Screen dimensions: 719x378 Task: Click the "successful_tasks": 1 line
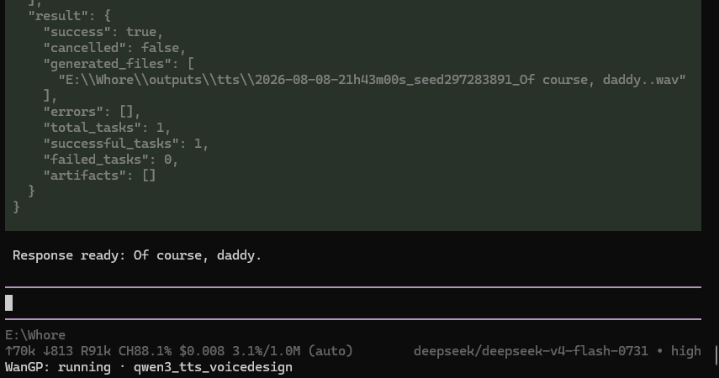pos(125,144)
